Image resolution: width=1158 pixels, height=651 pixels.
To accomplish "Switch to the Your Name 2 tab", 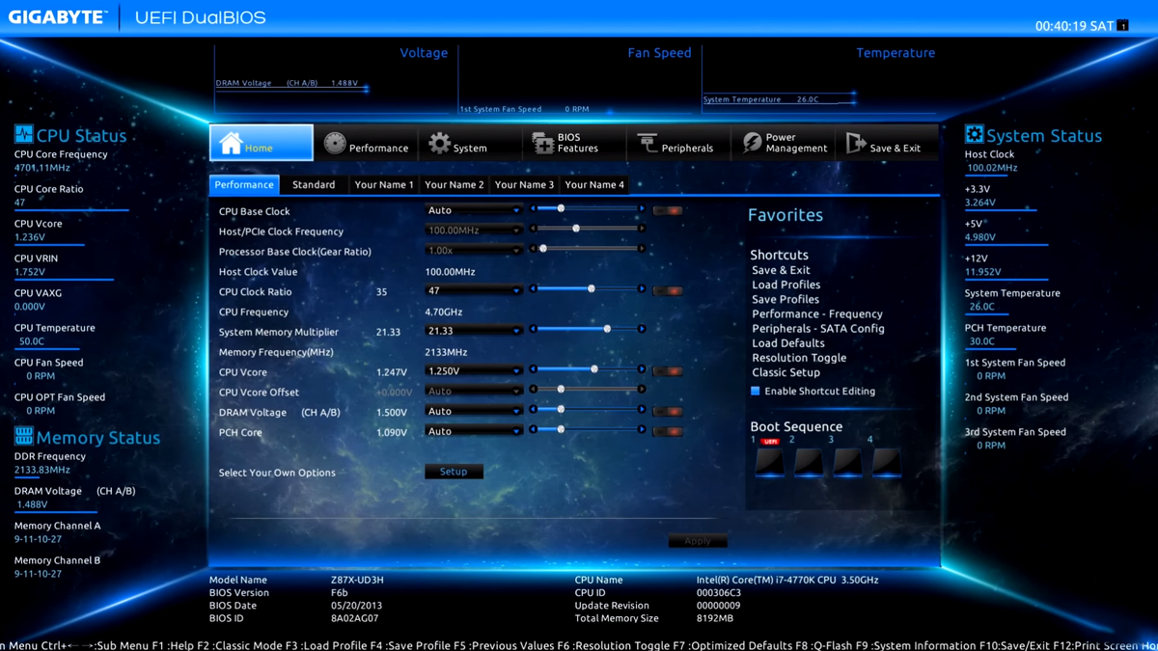I will click(455, 184).
